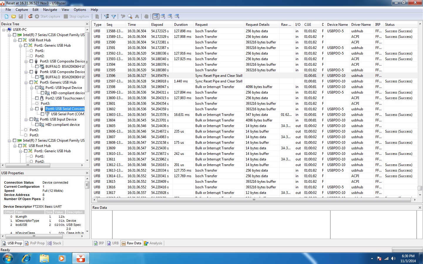Click the Start capture button

(48, 16)
